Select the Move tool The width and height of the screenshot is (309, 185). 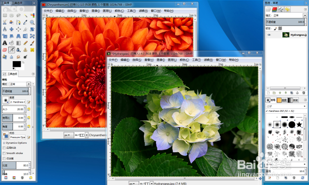pos(12,29)
